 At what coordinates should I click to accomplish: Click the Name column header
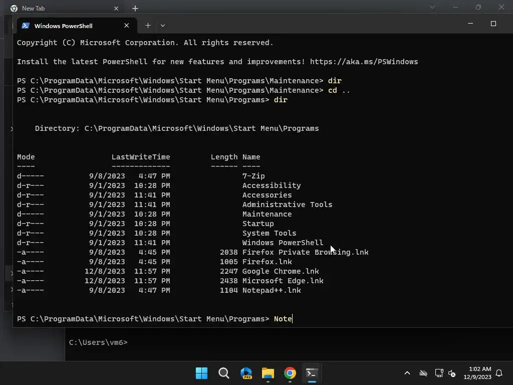251,157
